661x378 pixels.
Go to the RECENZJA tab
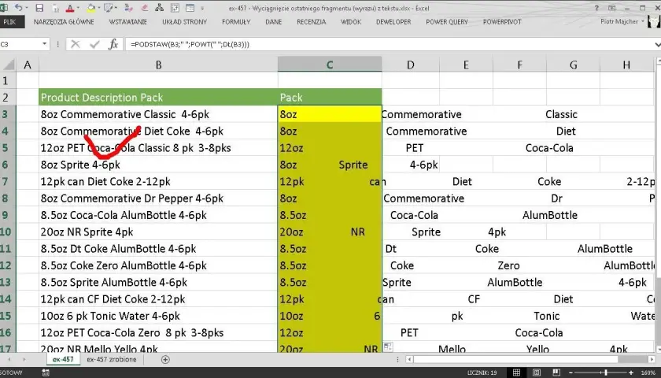point(311,22)
